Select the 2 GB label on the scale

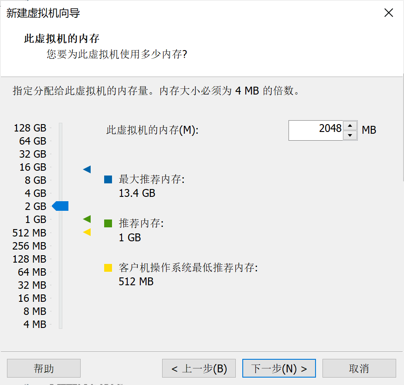(36, 206)
